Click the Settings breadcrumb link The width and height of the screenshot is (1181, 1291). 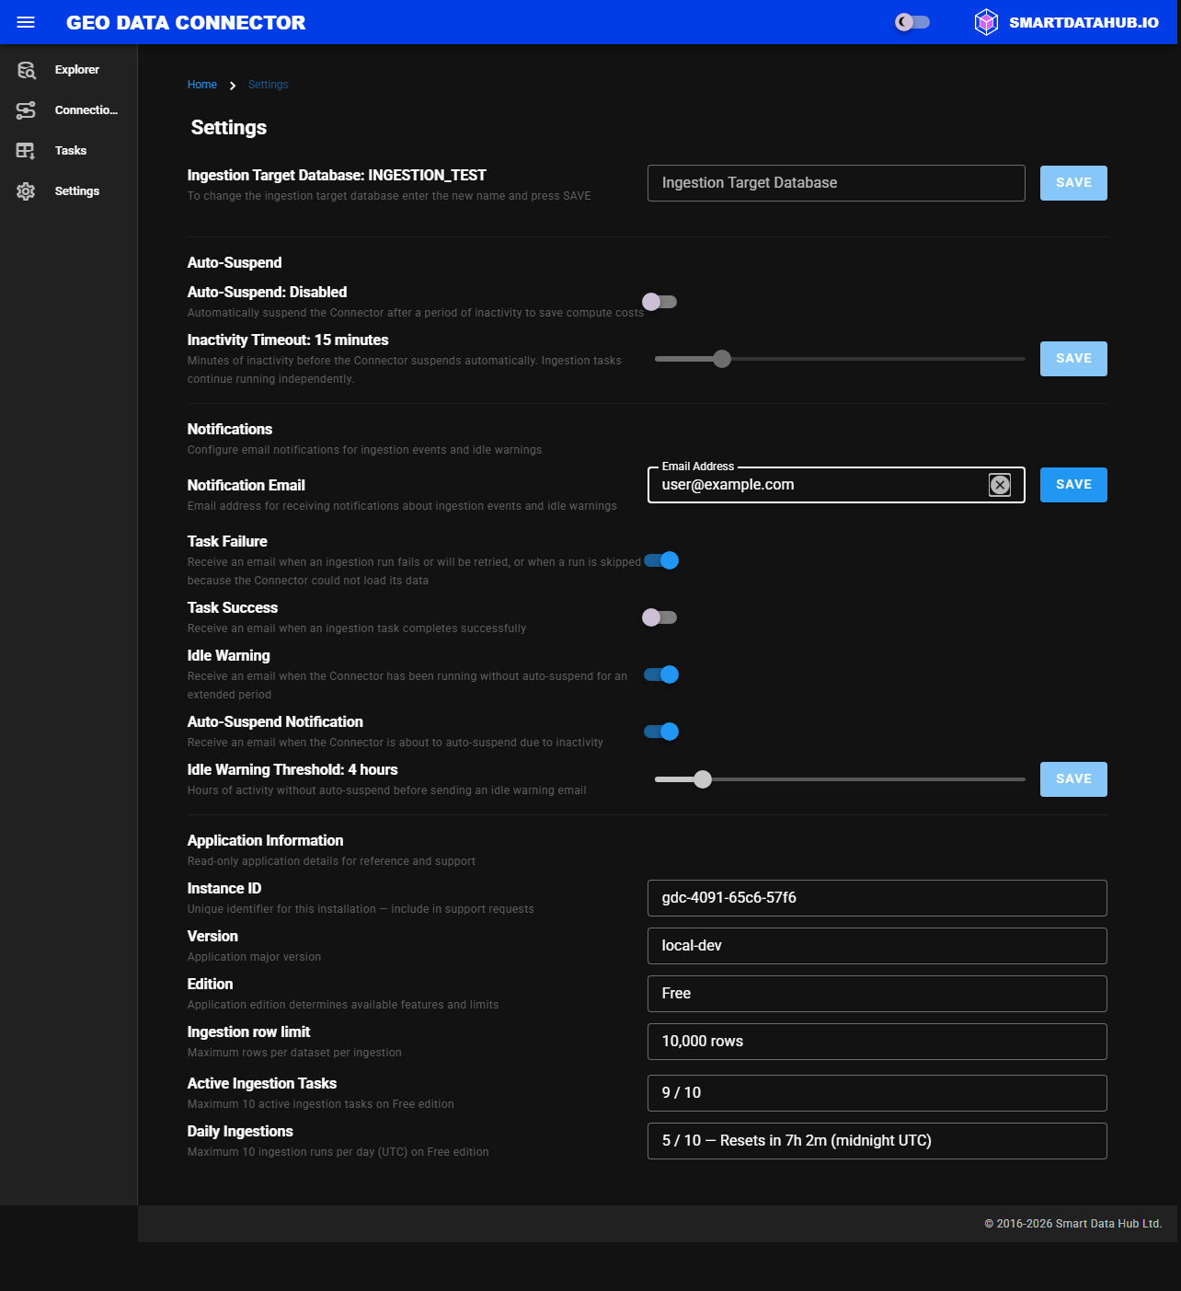point(269,85)
